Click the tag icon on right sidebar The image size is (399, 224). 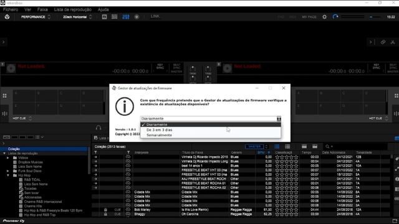[x=397, y=159]
